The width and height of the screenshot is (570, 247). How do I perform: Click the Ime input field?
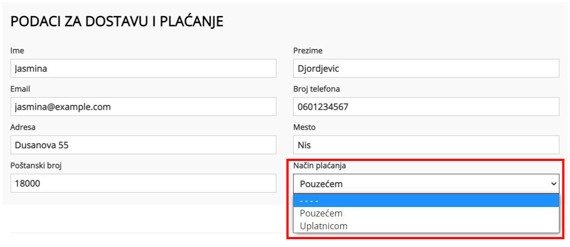[143, 68]
